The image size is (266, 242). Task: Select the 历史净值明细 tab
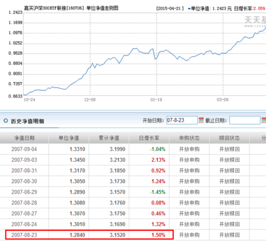(x=28, y=121)
